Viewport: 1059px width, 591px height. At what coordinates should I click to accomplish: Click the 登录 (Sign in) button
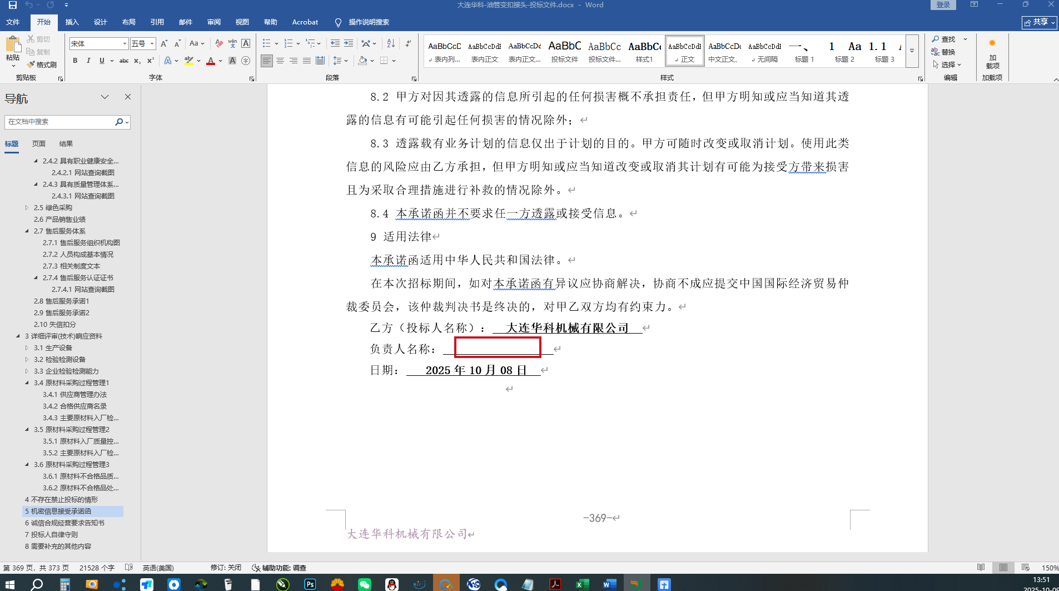[x=943, y=5]
